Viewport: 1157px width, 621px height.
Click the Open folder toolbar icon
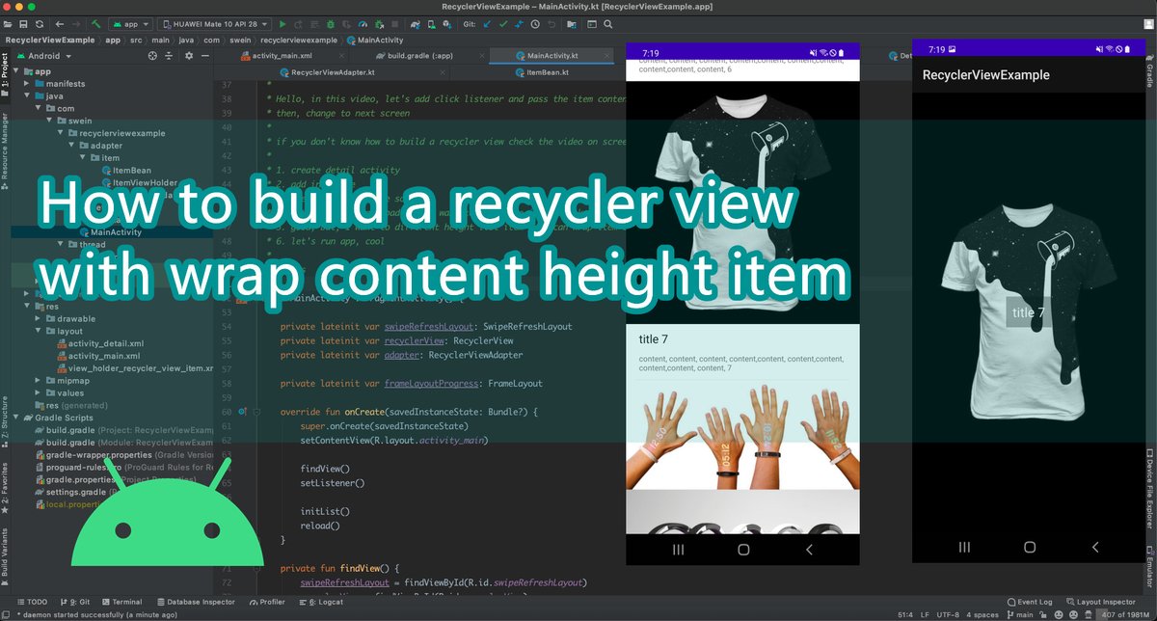point(8,23)
